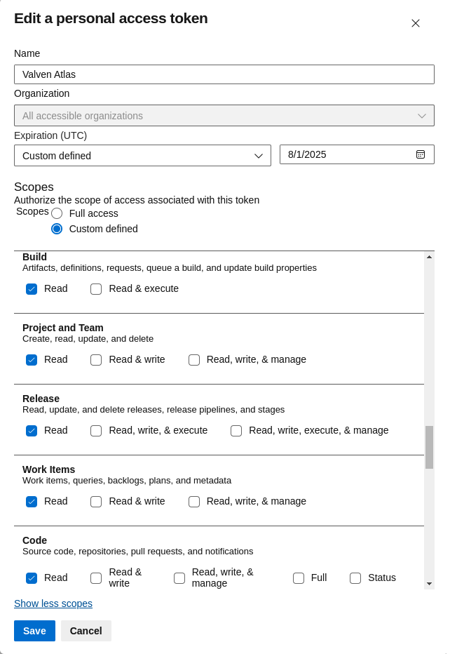
Task: Enable Work Items Read, write, & manage
Action: [x=194, y=502]
